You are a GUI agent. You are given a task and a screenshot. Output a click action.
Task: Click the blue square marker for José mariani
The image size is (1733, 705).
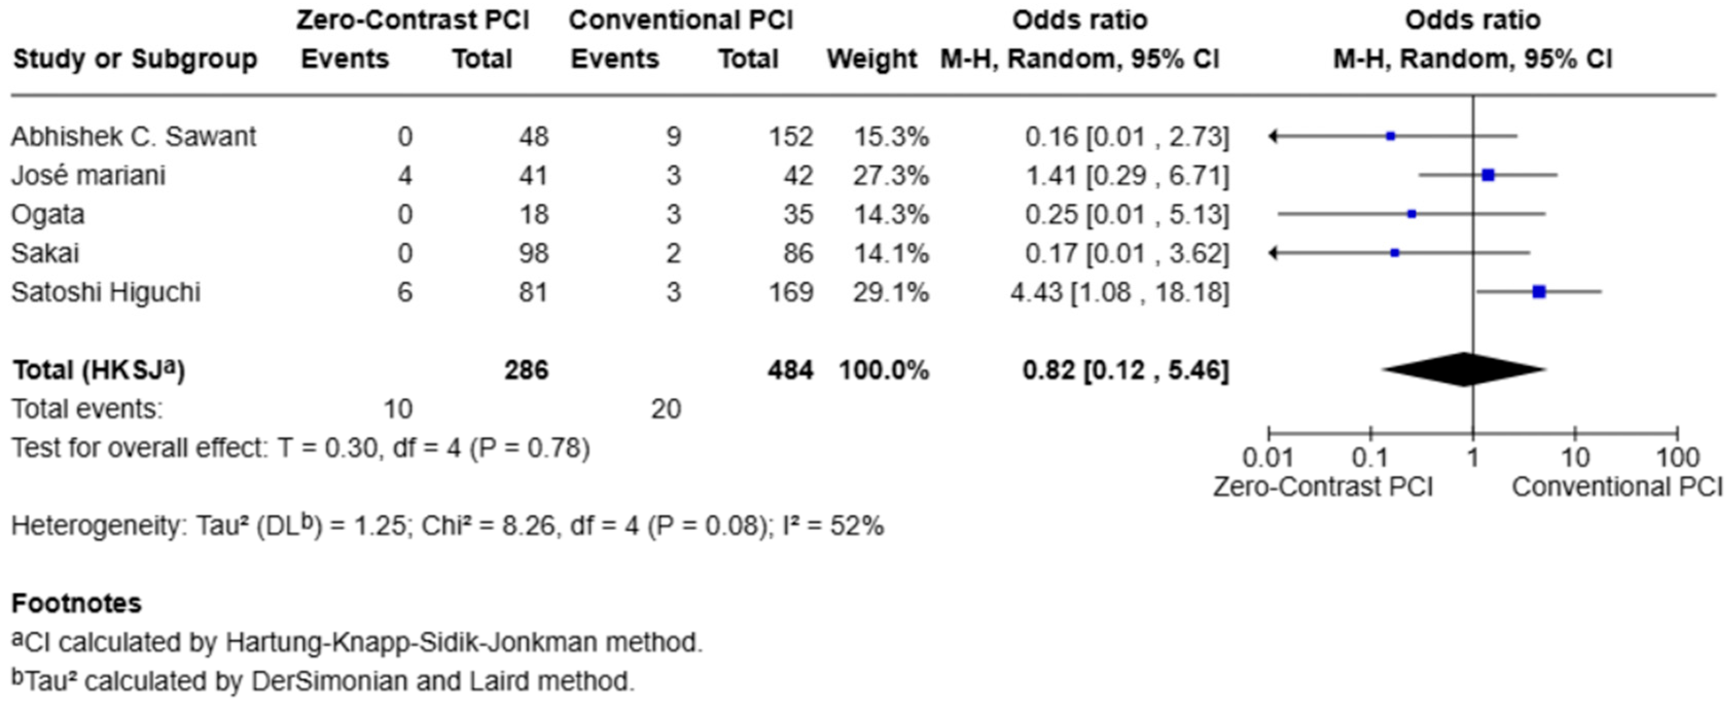[x=1488, y=175]
